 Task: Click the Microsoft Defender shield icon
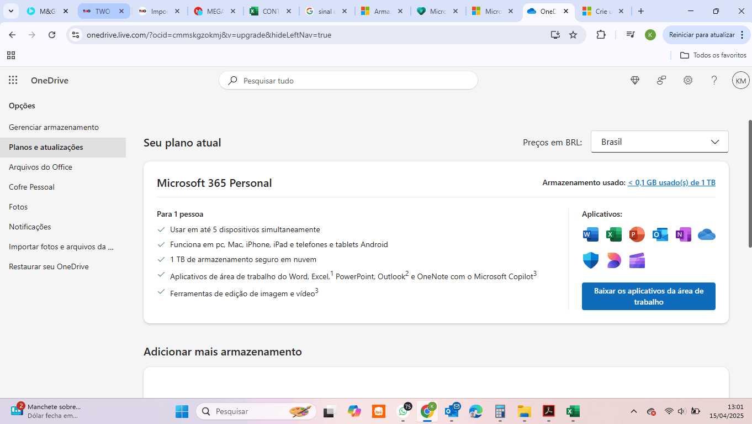click(x=591, y=260)
